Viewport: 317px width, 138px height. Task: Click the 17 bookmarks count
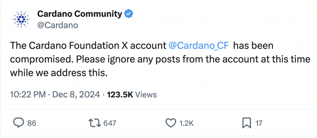pos(259,123)
